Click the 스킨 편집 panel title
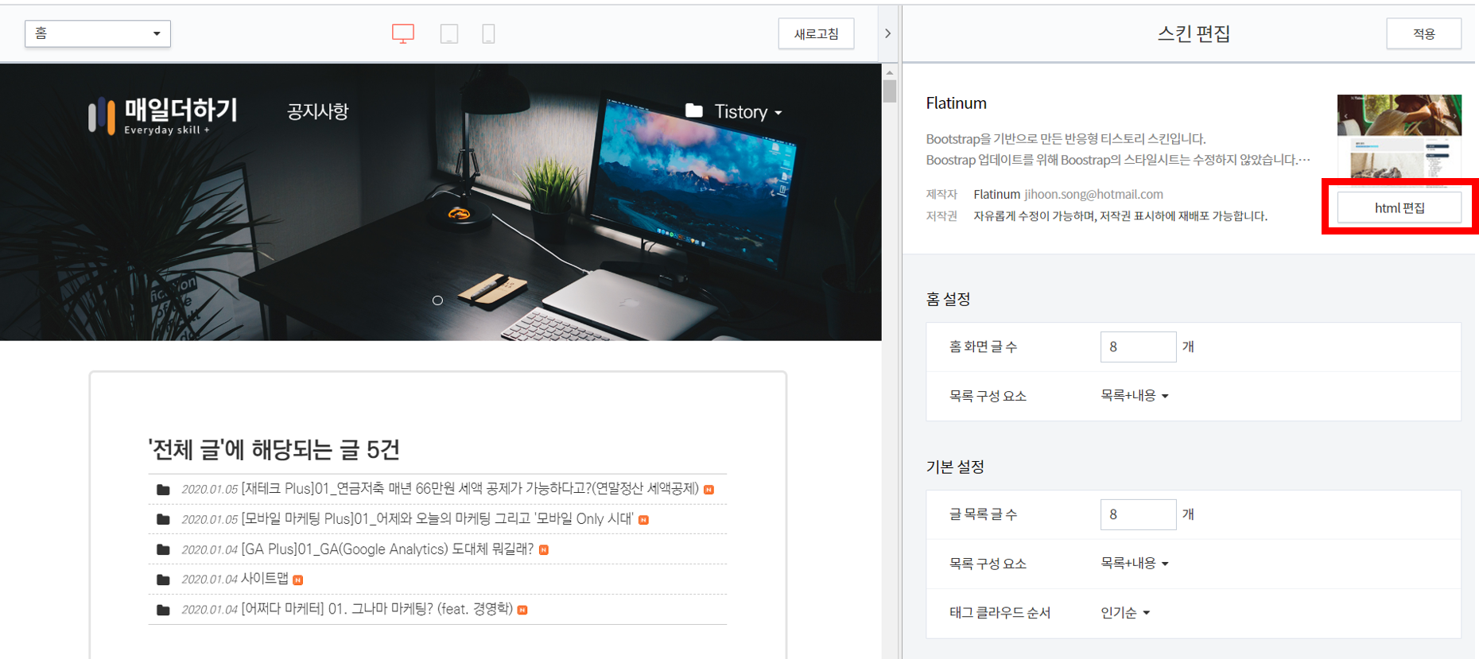 point(1194,33)
